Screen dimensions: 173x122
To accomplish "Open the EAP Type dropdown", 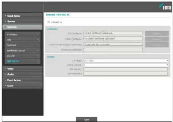I will (126, 61).
